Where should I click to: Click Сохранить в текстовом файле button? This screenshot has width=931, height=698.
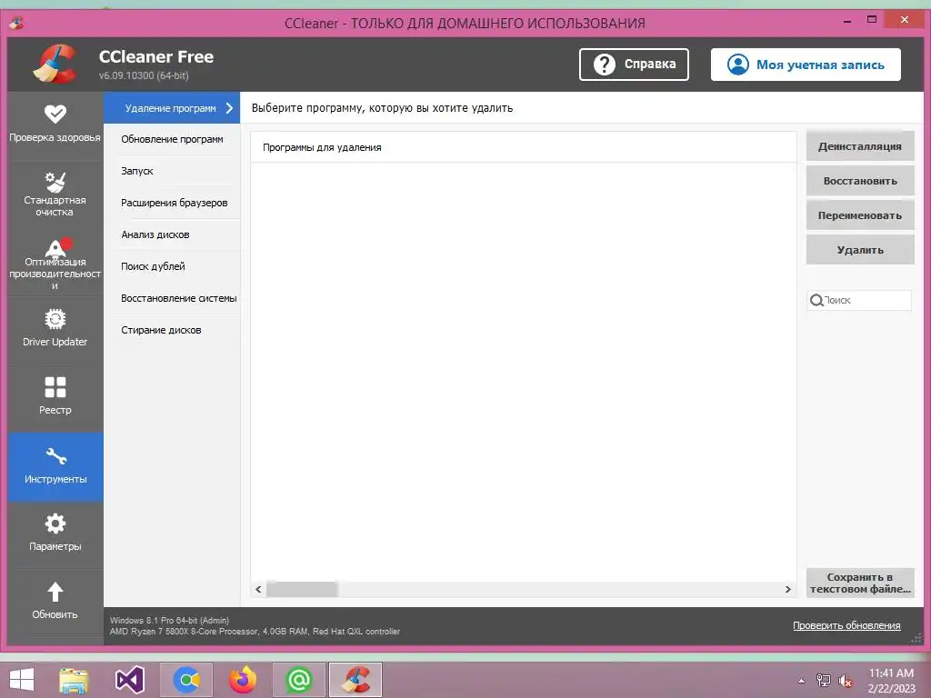[x=860, y=583]
